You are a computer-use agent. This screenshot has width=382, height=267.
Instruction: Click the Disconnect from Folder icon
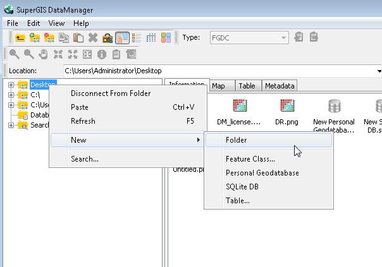point(49,38)
